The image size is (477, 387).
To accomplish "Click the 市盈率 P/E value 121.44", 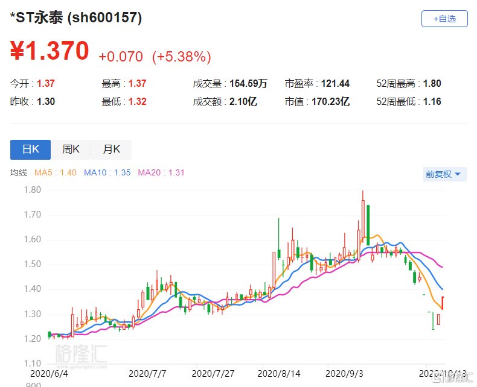I will (335, 83).
